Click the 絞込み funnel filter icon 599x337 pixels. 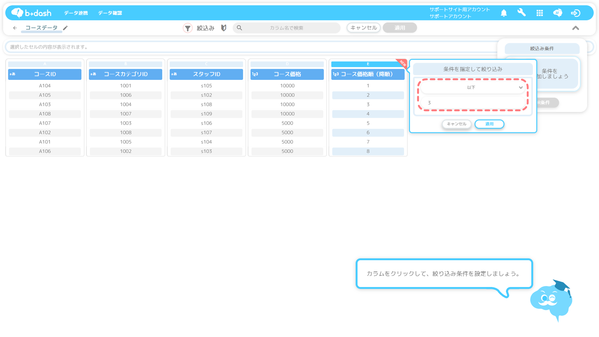[188, 28]
